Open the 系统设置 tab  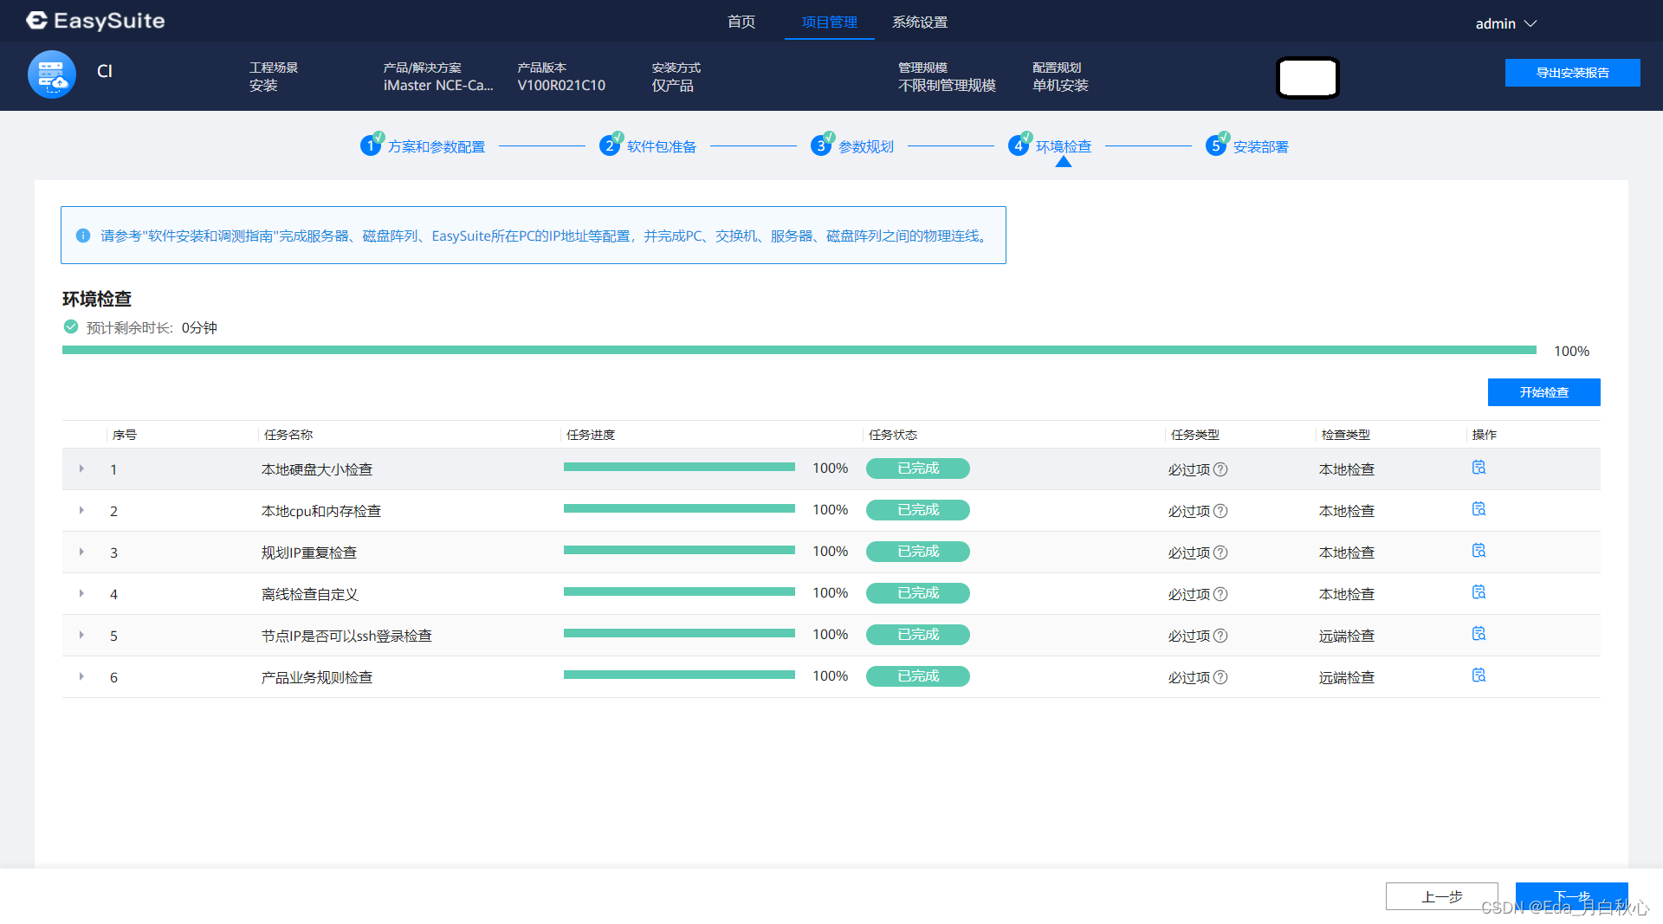point(920,22)
